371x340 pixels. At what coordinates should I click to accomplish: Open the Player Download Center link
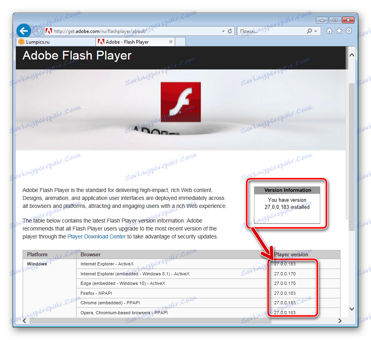pos(96,236)
